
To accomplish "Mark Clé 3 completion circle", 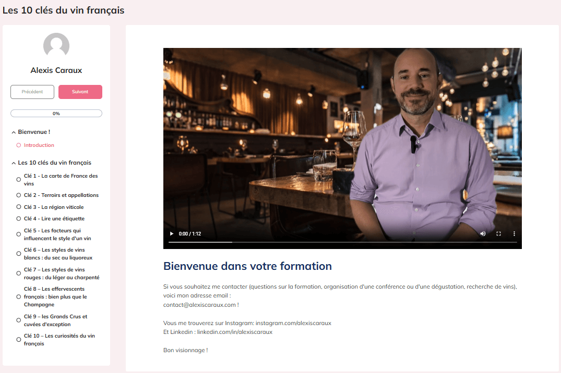I will click(x=19, y=207).
